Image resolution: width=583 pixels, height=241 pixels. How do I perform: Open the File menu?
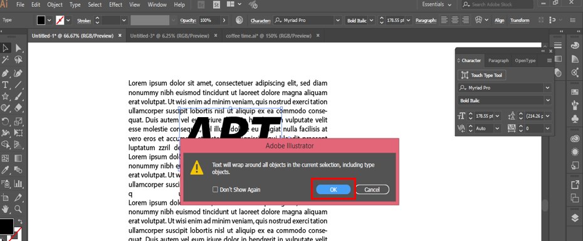pyautogui.click(x=20, y=5)
